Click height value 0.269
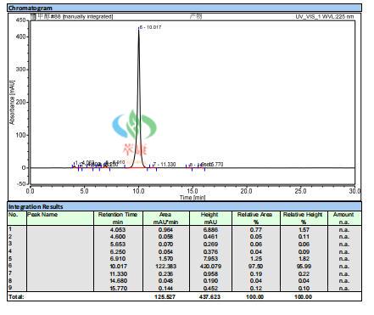374x315 pixels. click(210, 245)
